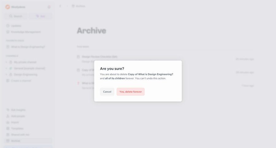
Task: Expand the General example channel arrow
Action: 7,68
